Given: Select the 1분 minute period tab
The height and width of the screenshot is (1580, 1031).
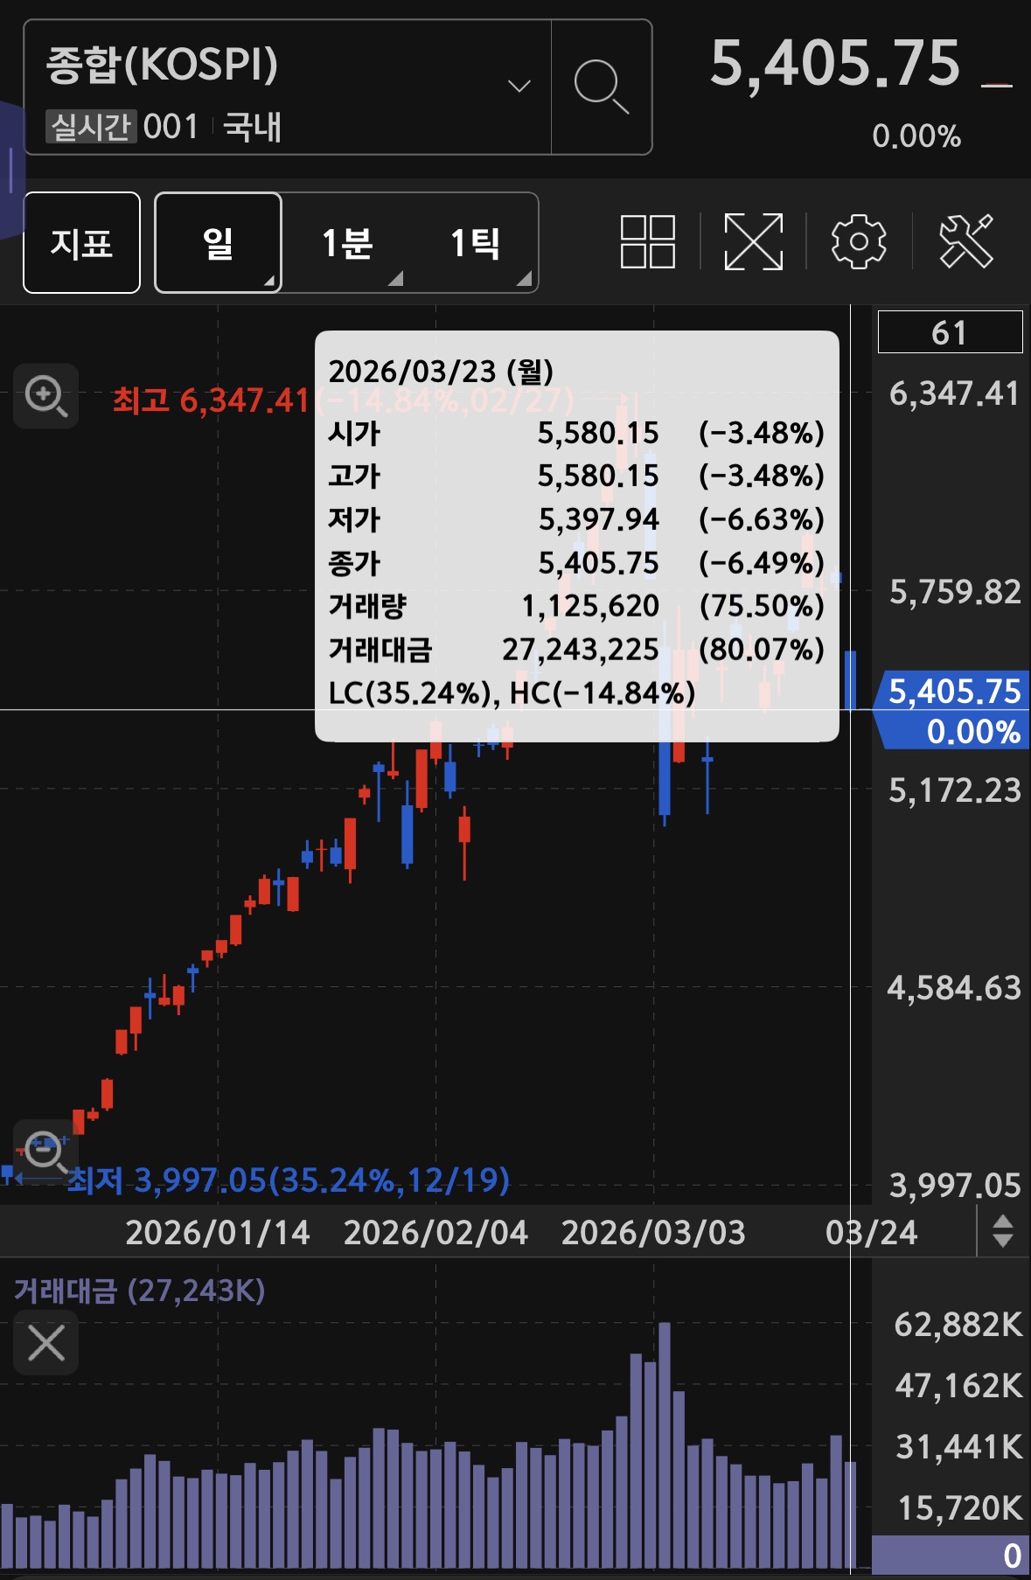Looking at the screenshot, I should (347, 242).
